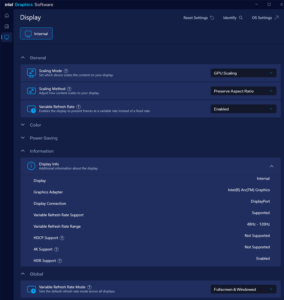Show help for Variable Refresh Rate

point(79,107)
